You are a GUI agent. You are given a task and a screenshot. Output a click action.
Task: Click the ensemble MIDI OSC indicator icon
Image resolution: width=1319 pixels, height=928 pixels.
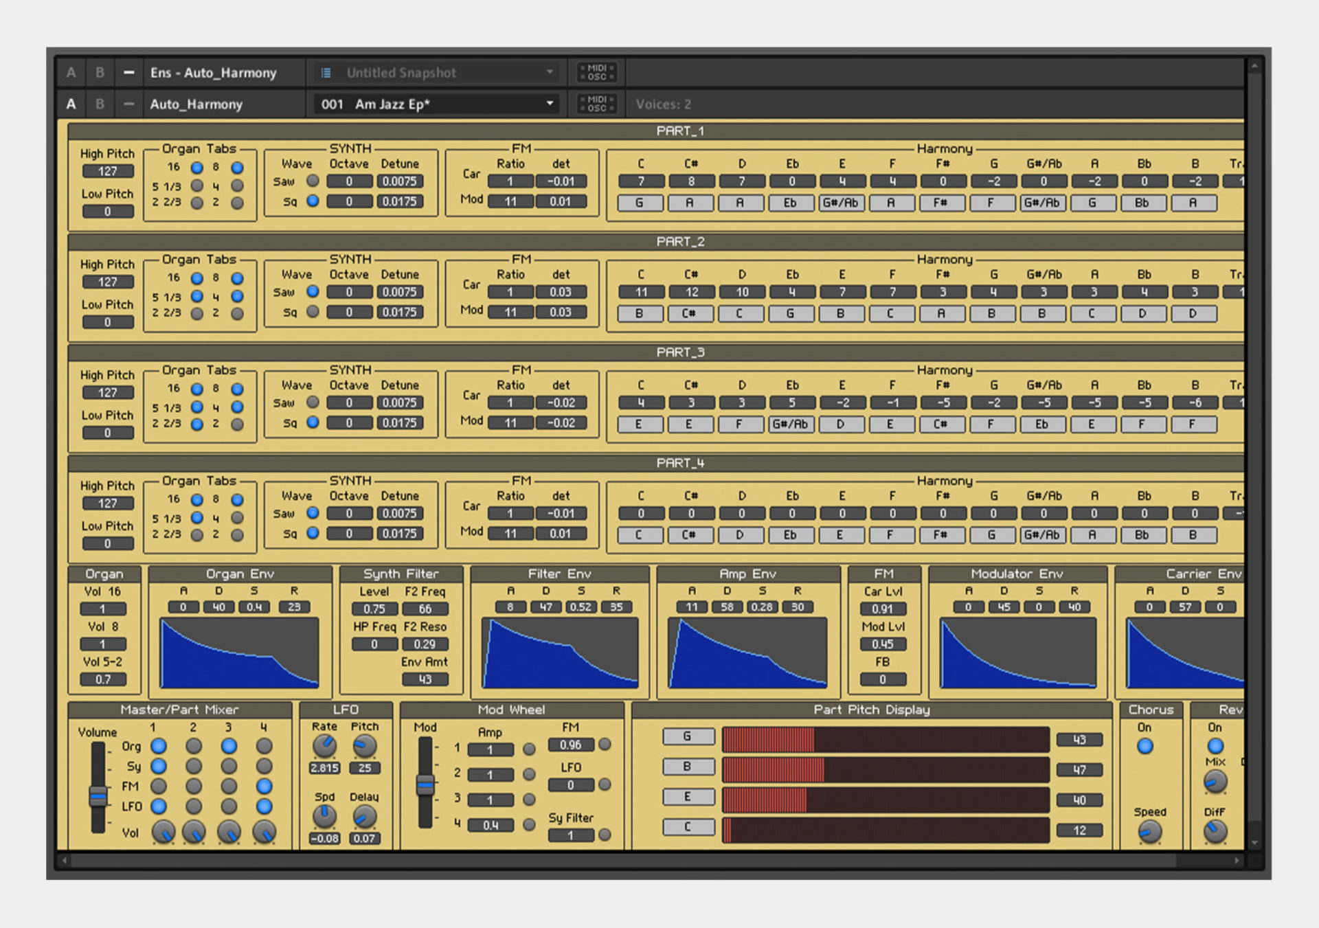coord(596,72)
